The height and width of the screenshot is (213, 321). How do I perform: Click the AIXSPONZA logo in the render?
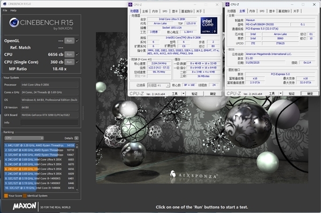(193, 175)
